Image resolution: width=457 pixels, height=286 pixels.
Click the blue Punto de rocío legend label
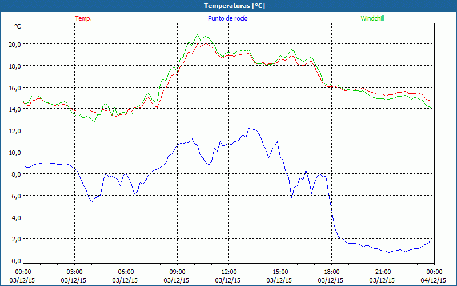tap(227, 18)
